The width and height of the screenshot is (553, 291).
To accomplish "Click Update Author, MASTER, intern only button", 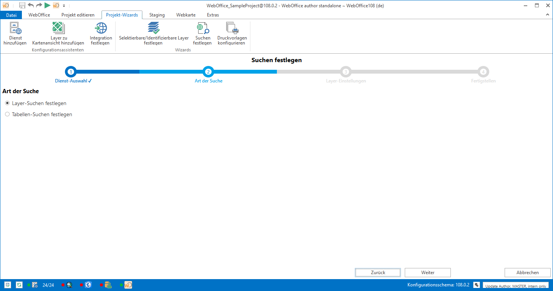I will coord(515,286).
